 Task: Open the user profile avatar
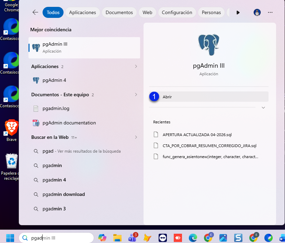click(x=257, y=12)
